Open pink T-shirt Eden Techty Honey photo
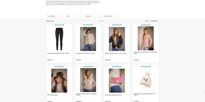This screenshot has height=102, width=205. [x=146, y=39]
